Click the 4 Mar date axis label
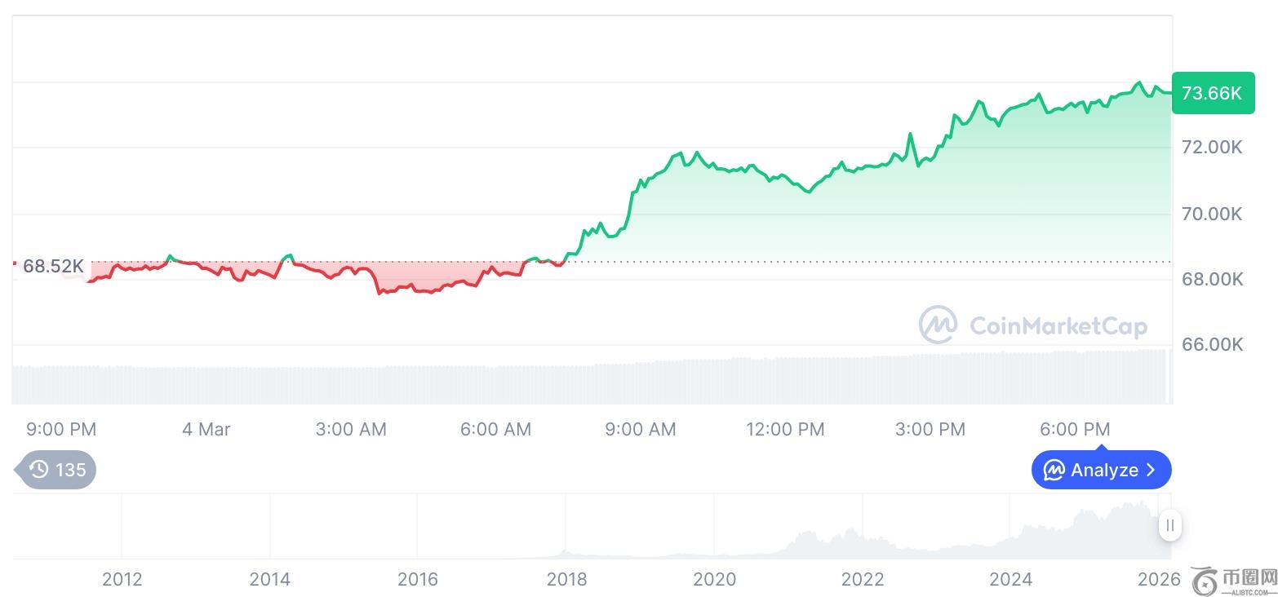1278x597 pixels. click(x=206, y=429)
